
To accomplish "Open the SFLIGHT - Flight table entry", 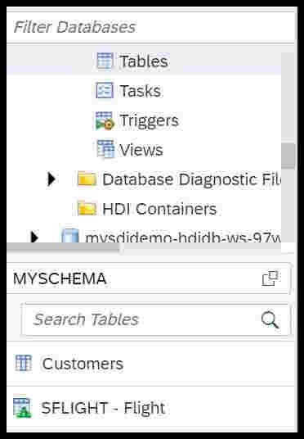I will pyautogui.click(x=151, y=408).
